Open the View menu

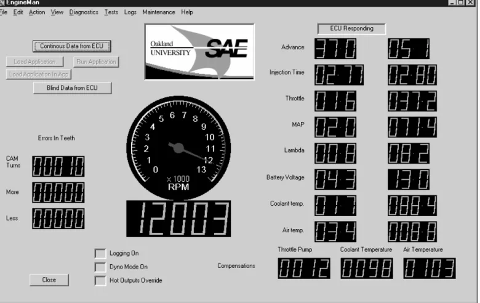tap(57, 12)
